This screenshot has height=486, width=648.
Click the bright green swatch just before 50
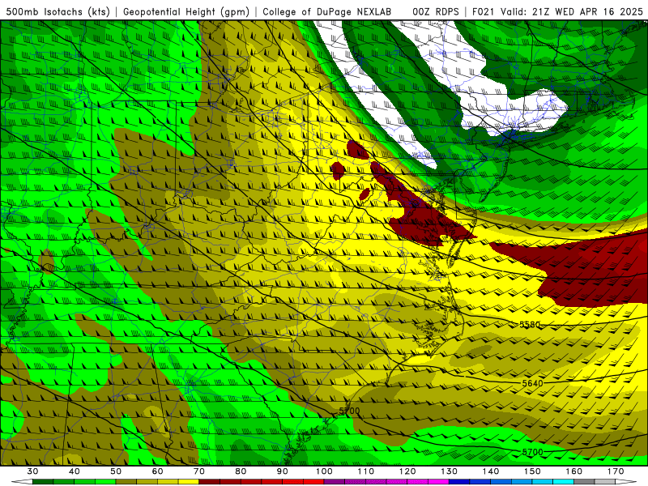pyautogui.click(x=105, y=481)
